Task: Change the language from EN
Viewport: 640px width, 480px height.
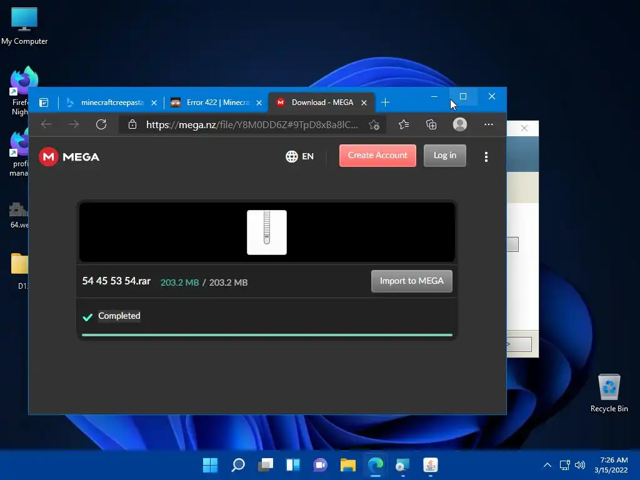Action: coord(299,156)
